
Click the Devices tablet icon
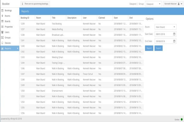click(x=2, y=43)
